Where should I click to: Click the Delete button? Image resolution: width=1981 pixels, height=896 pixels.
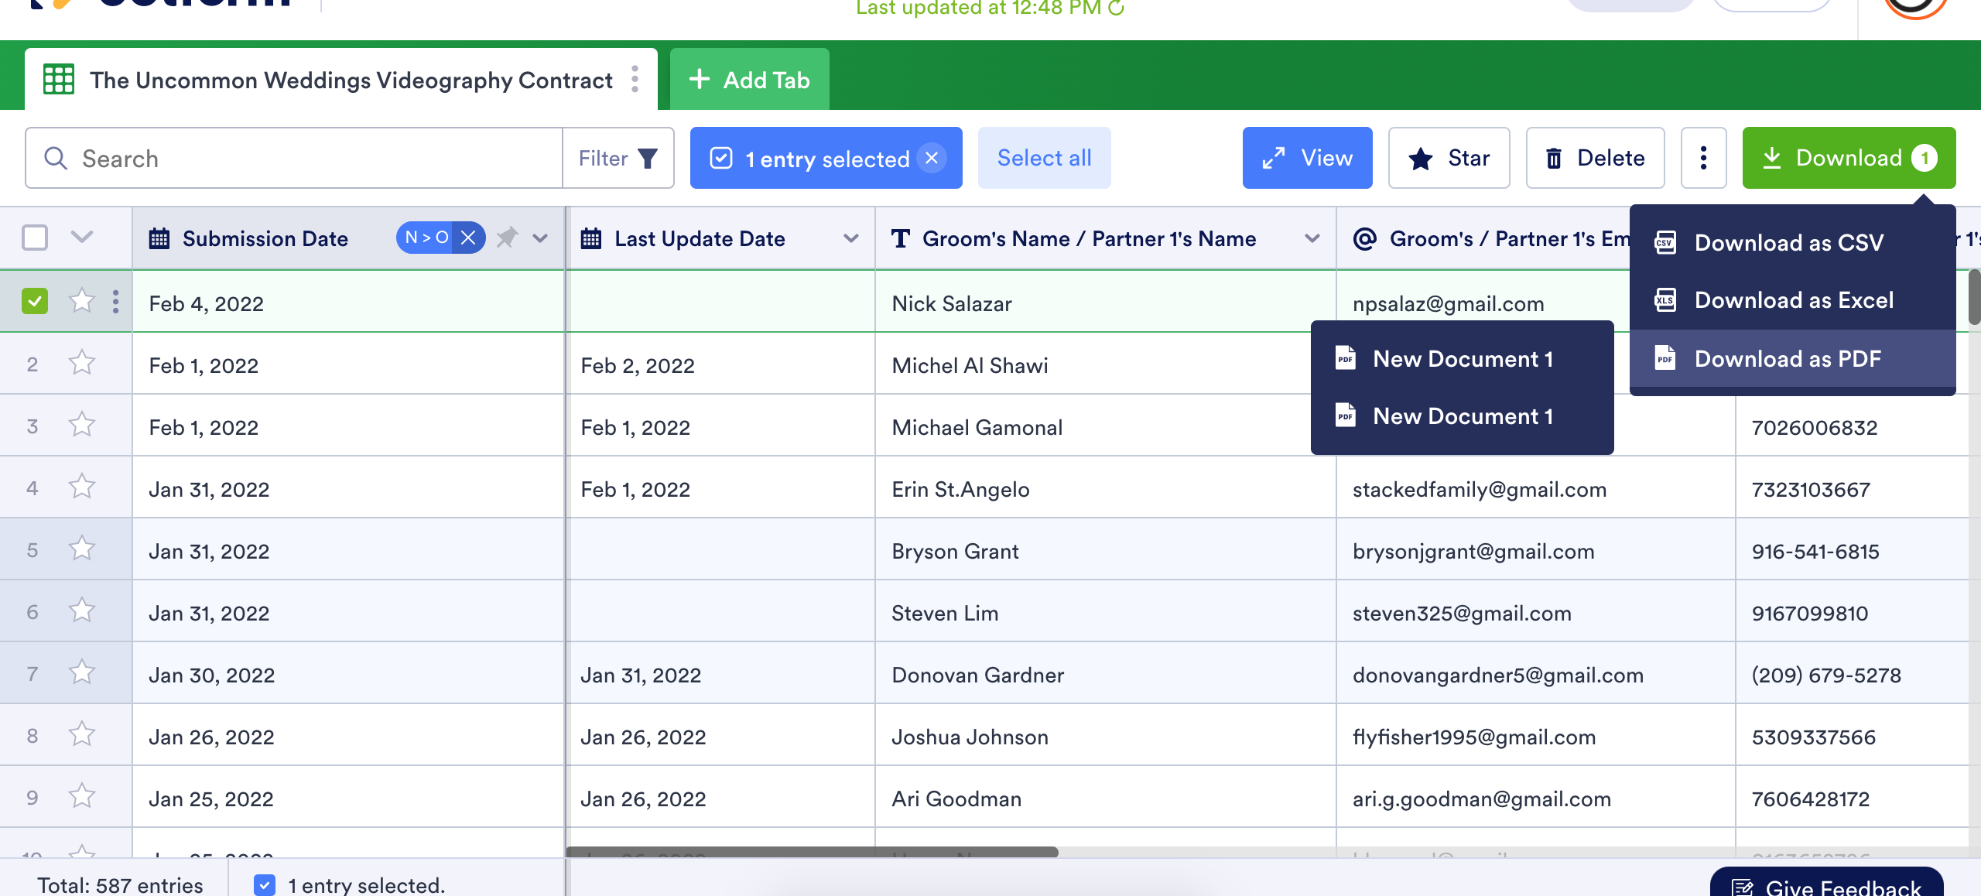point(1595,158)
